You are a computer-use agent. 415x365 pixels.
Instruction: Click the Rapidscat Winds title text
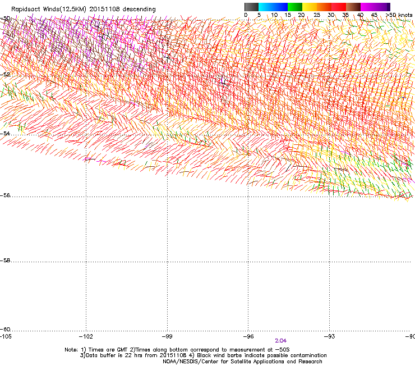(84, 10)
